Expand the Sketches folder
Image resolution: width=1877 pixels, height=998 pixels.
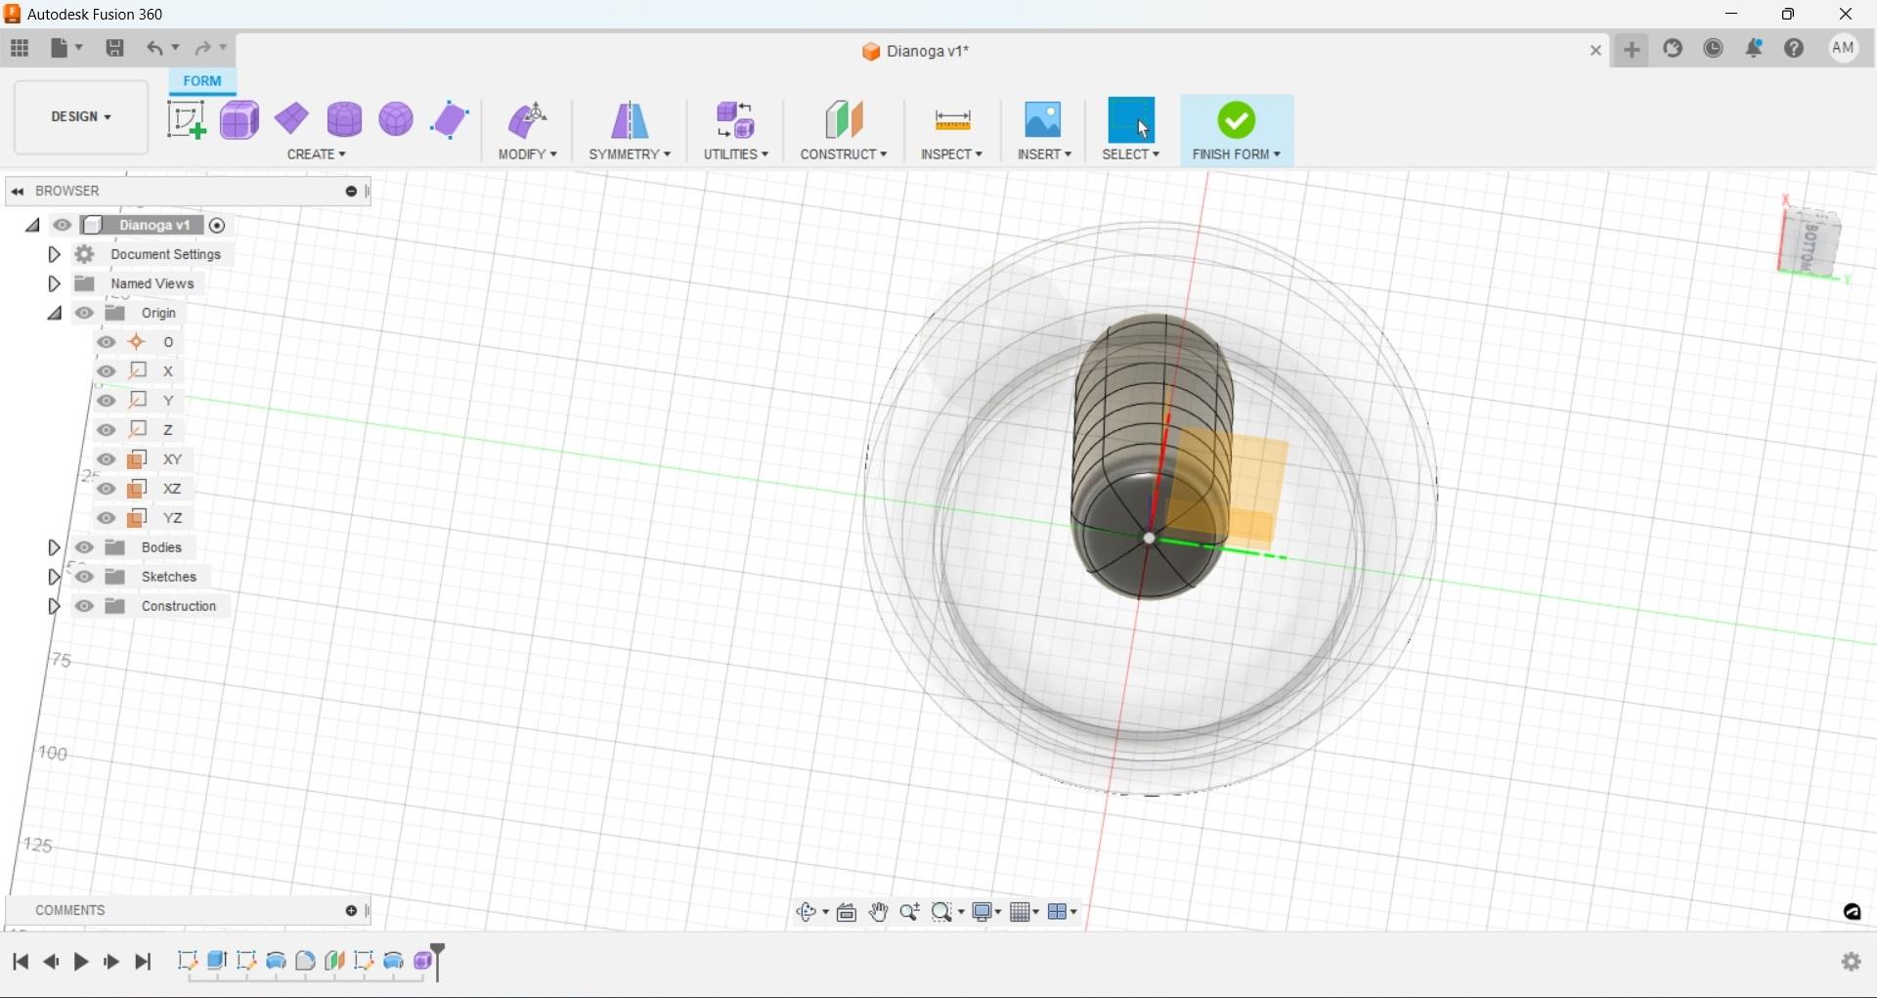point(54,577)
